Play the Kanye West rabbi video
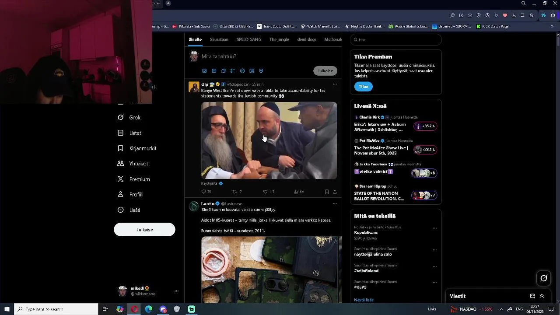 coord(269,140)
